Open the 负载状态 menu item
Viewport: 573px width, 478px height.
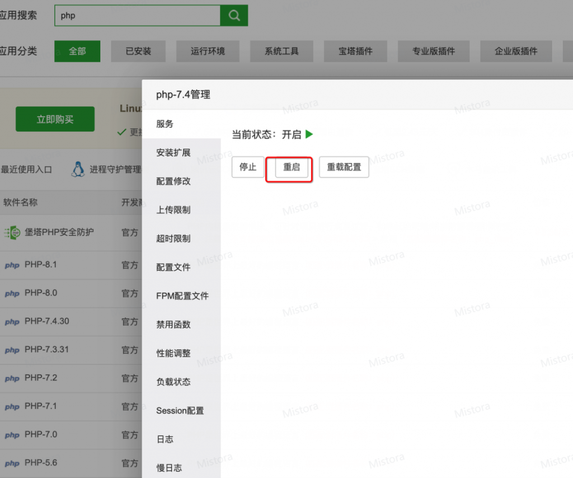181,382
